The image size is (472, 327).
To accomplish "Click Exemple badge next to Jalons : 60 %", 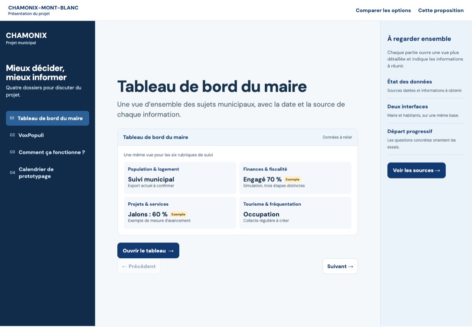I will tap(178, 214).
